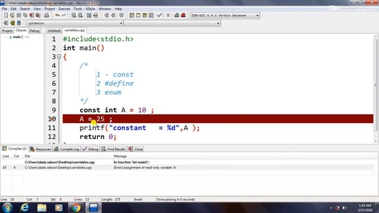
Task: Undo the last edit with the toolbar arrow
Action: click(x=57, y=15)
